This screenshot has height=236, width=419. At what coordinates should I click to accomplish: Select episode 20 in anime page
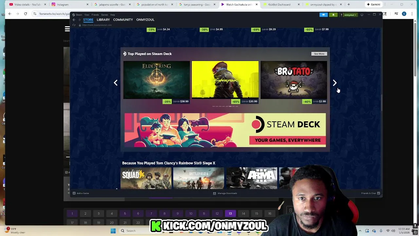pyautogui.click(x=112, y=223)
